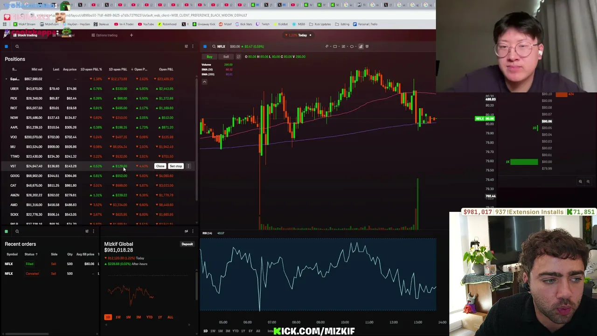Click the Sell button on the chart
This screenshot has width=597, height=336.
[x=226, y=57]
